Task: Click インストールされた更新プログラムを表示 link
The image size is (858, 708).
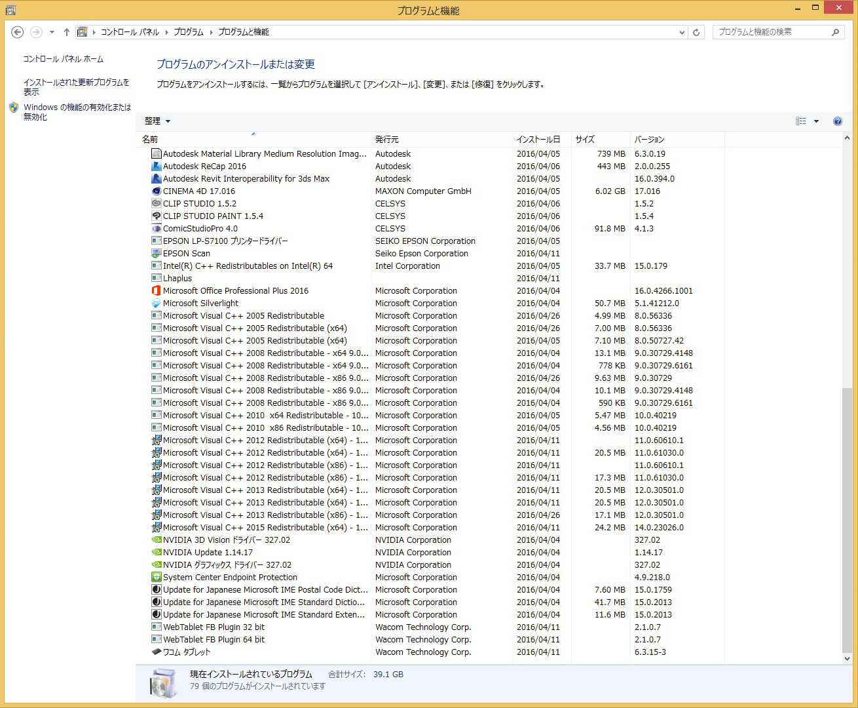Action: (x=76, y=87)
